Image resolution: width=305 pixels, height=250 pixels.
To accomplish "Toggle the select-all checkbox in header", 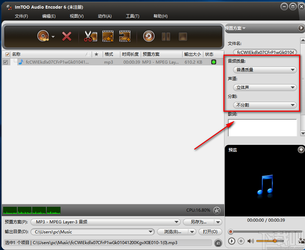I will (x=8, y=54).
